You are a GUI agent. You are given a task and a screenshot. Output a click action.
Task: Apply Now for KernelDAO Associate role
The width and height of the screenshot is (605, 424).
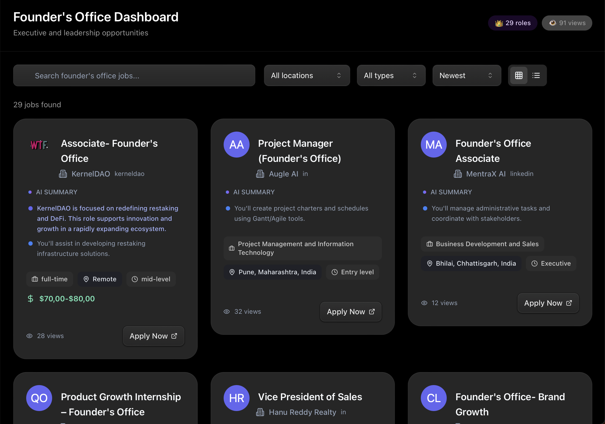pos(153,336)
